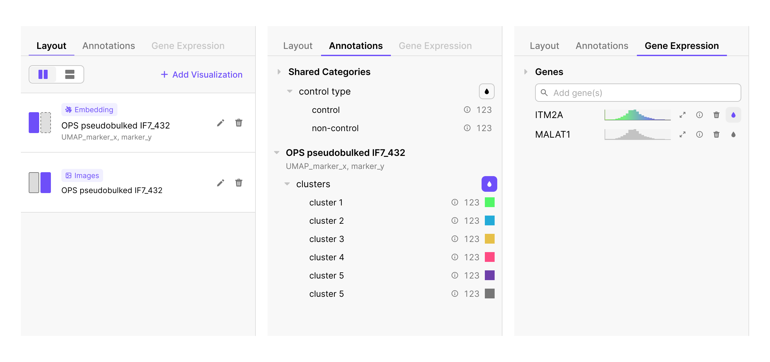Open info for non-control annotation
The height and width of the screenshot is (362, 770).
click(x=467, y=128)
